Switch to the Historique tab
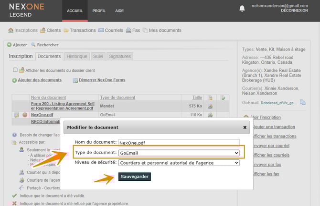Image resolution: width=320 pixels, height=206 pixels. tap(77, 56)
